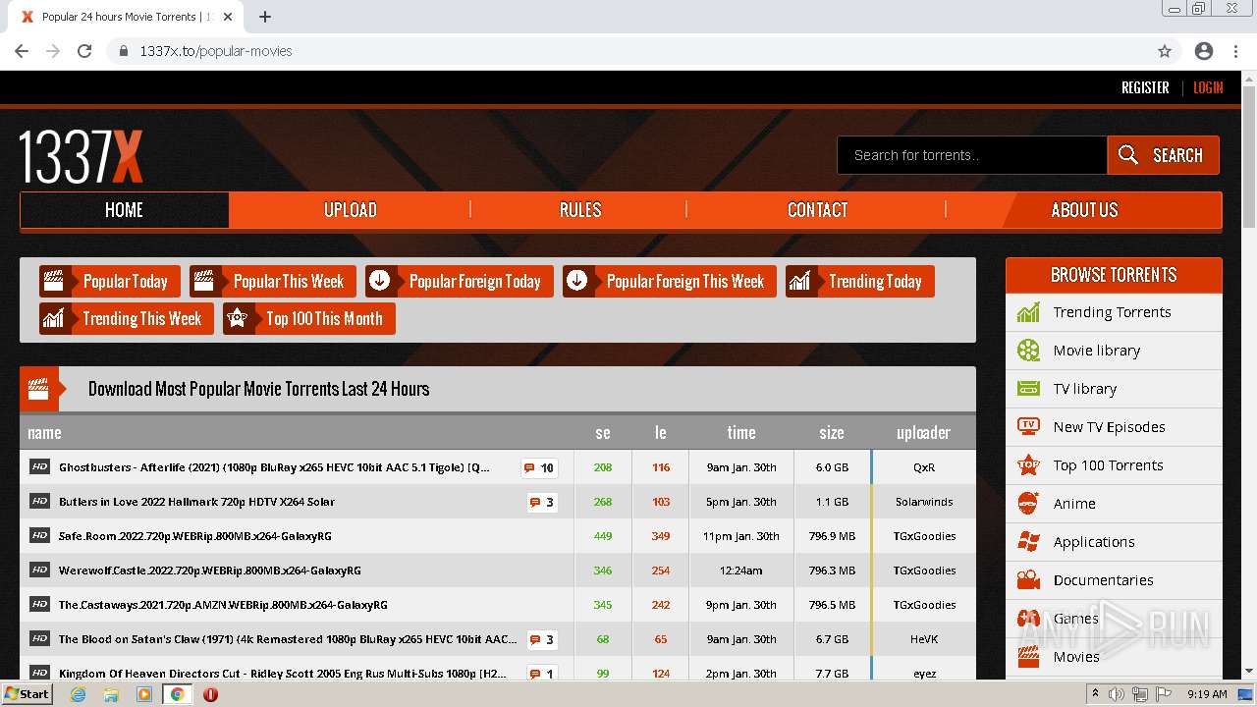Click the Internet Explorer taskbar icon
The height and width of the screenshot is (707, 1257).
(x=78, y=694)
